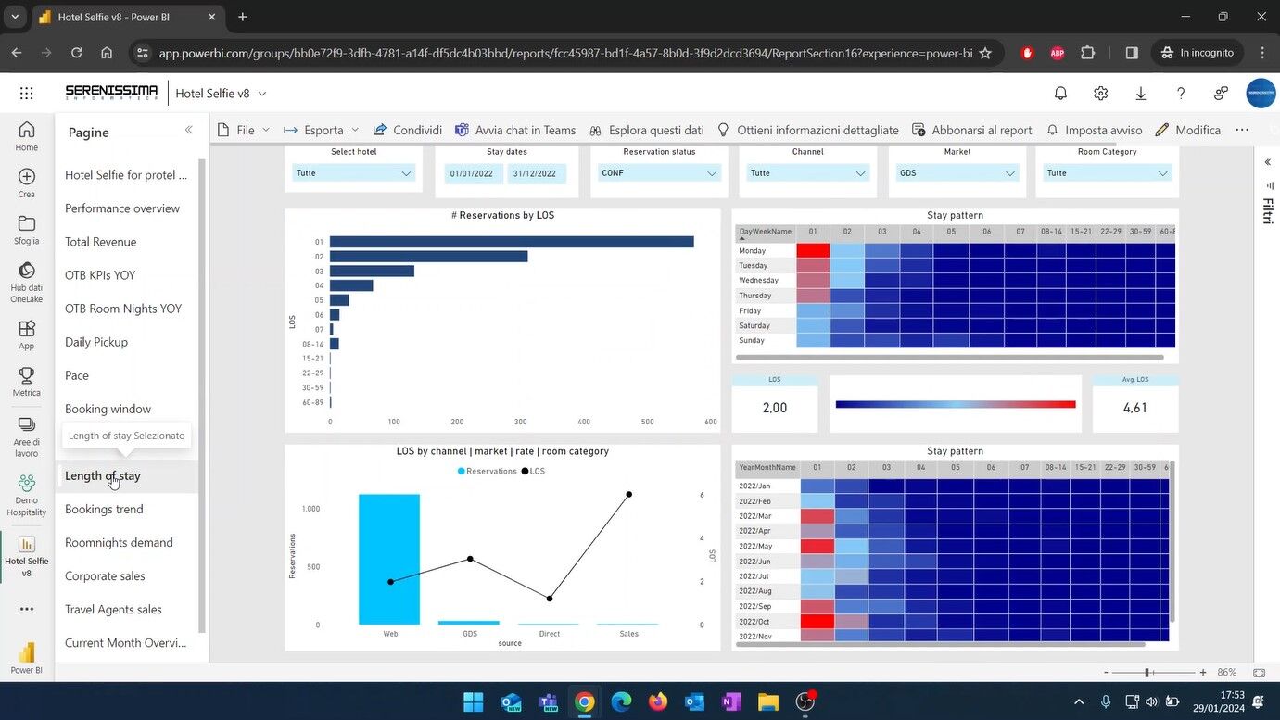Click Abbonarsi al report button
The image size is (1280, 720).
[x=971, y=130]
